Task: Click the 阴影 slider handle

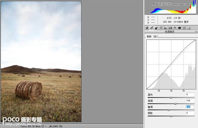Action: [x=171, y=116]
